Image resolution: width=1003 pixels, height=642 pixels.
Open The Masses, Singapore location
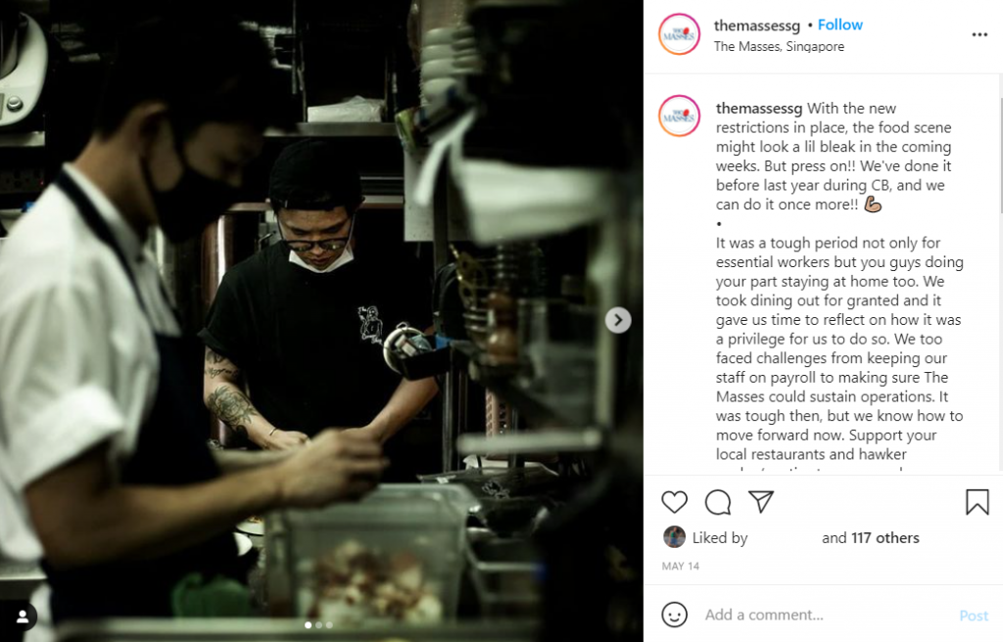click(779, 46)
